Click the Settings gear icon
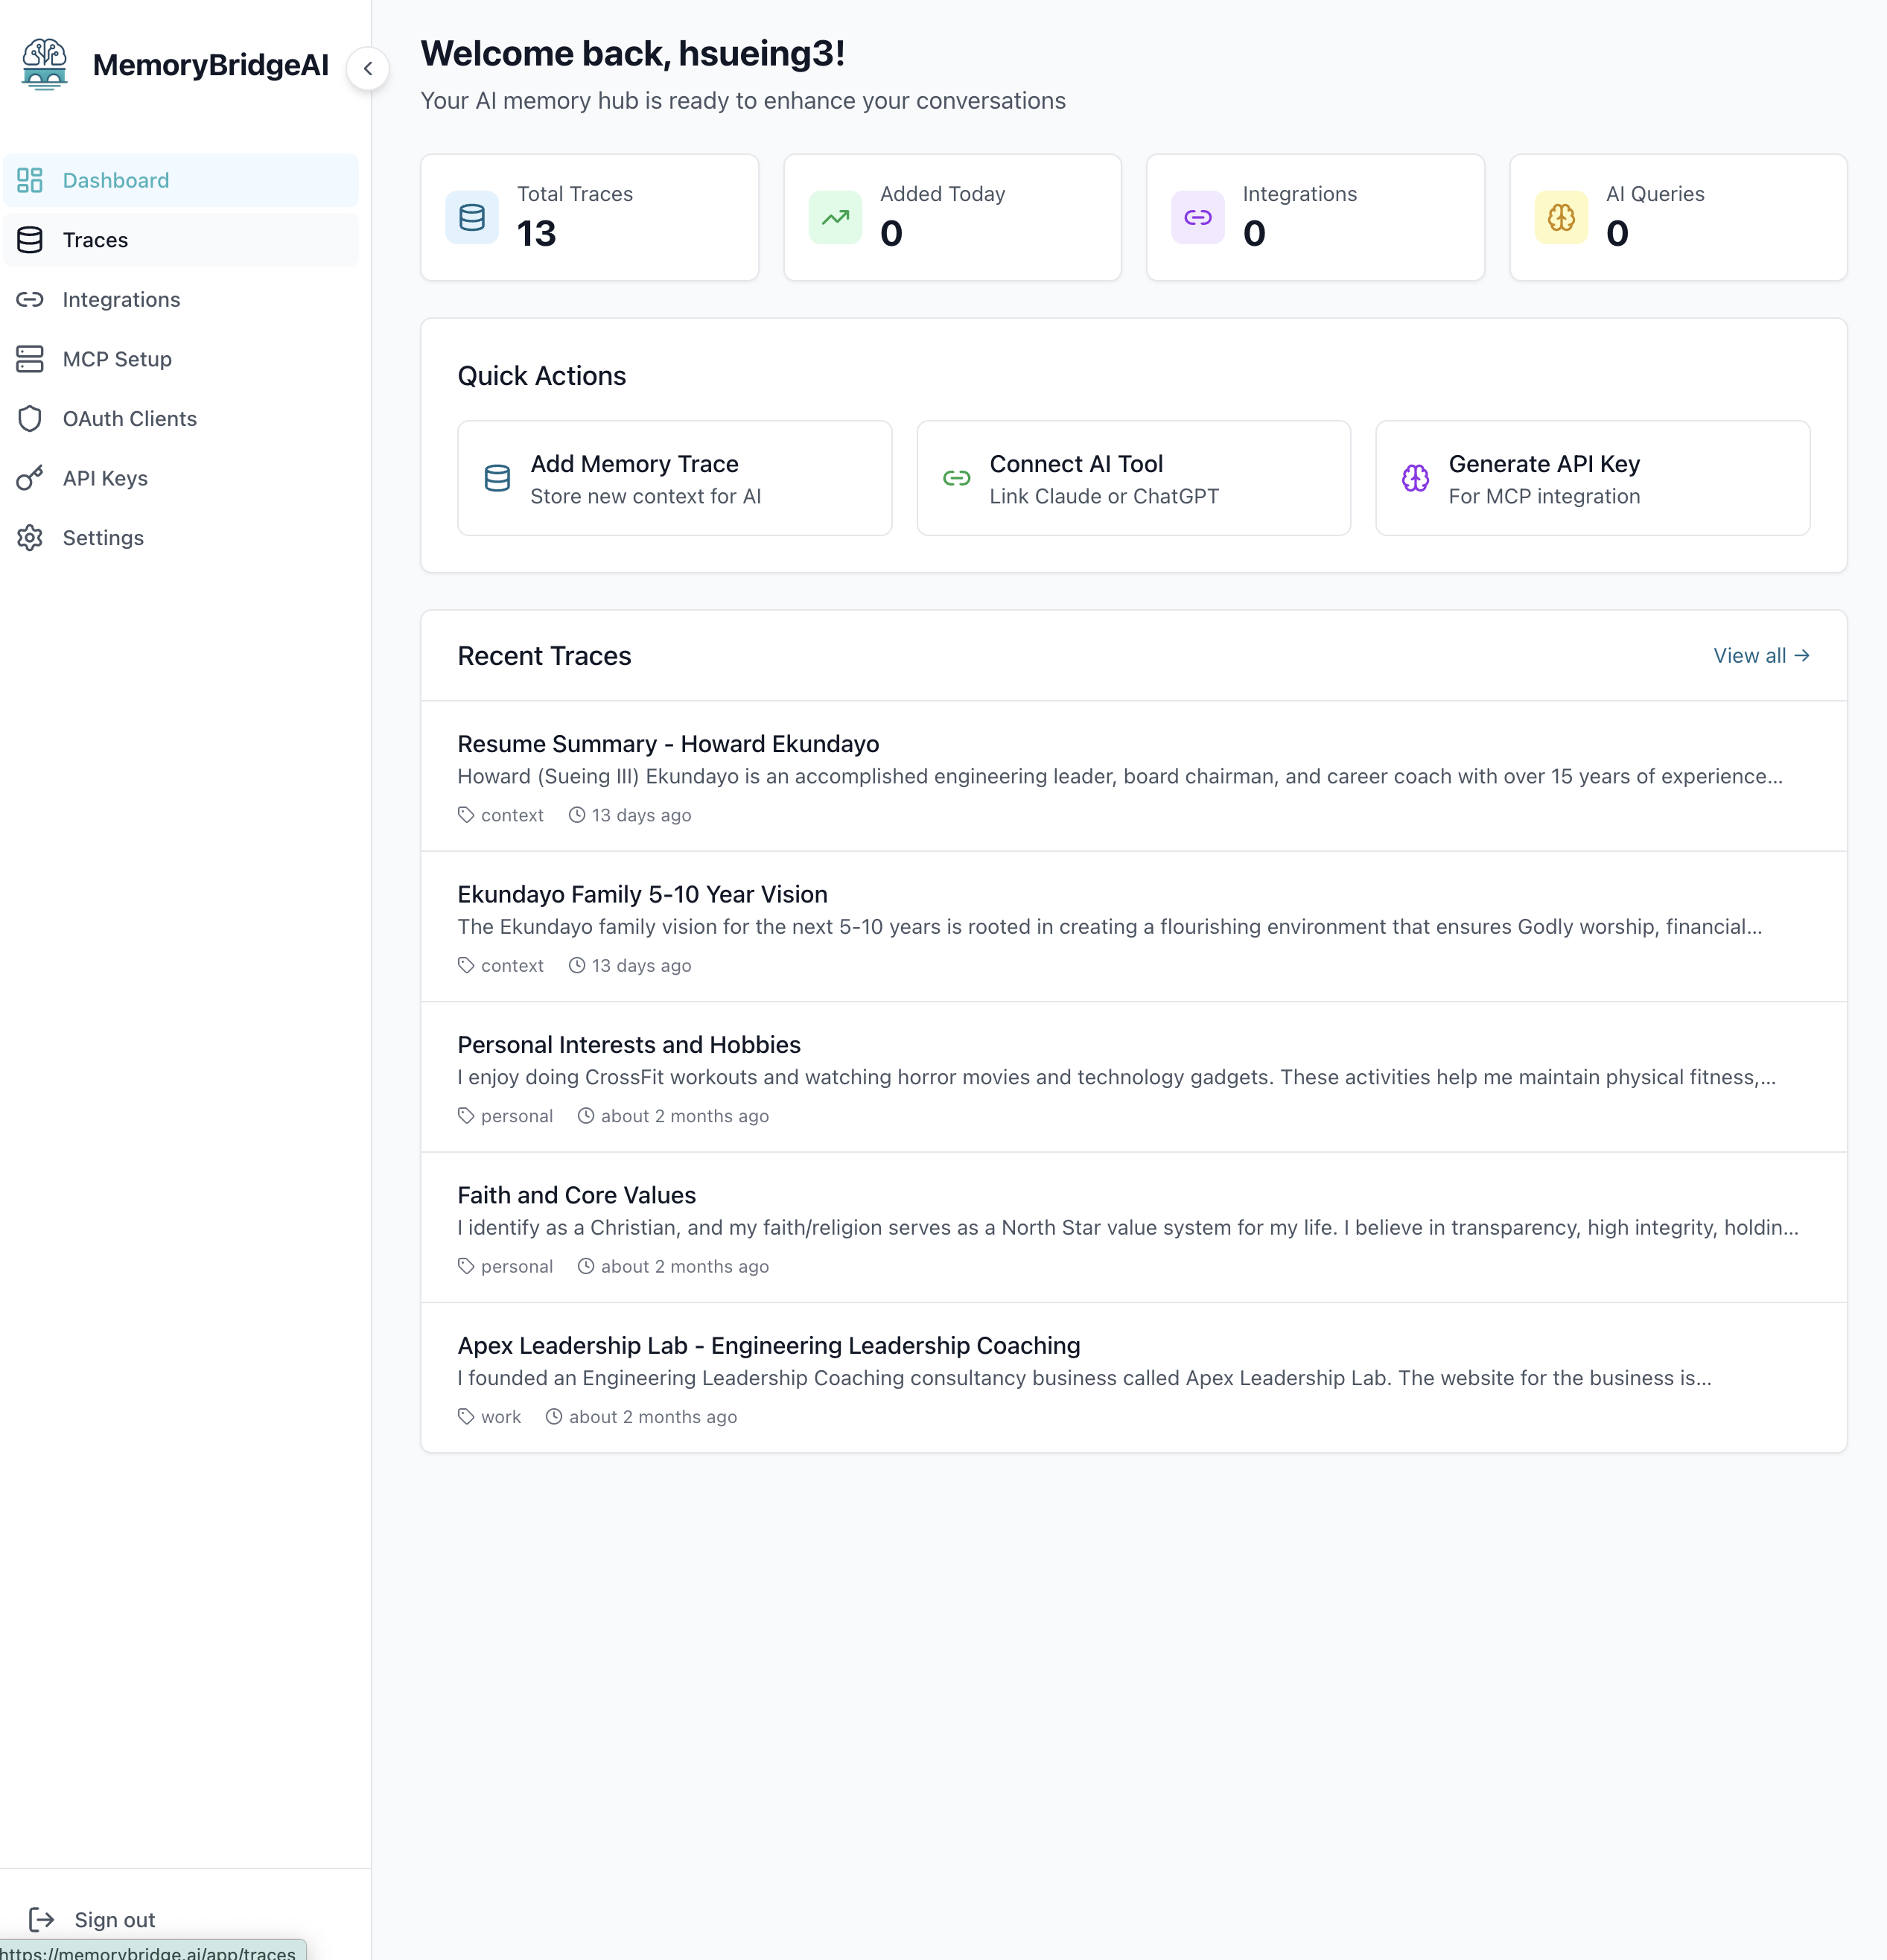1887x1960 pixels. coord(30,538)
